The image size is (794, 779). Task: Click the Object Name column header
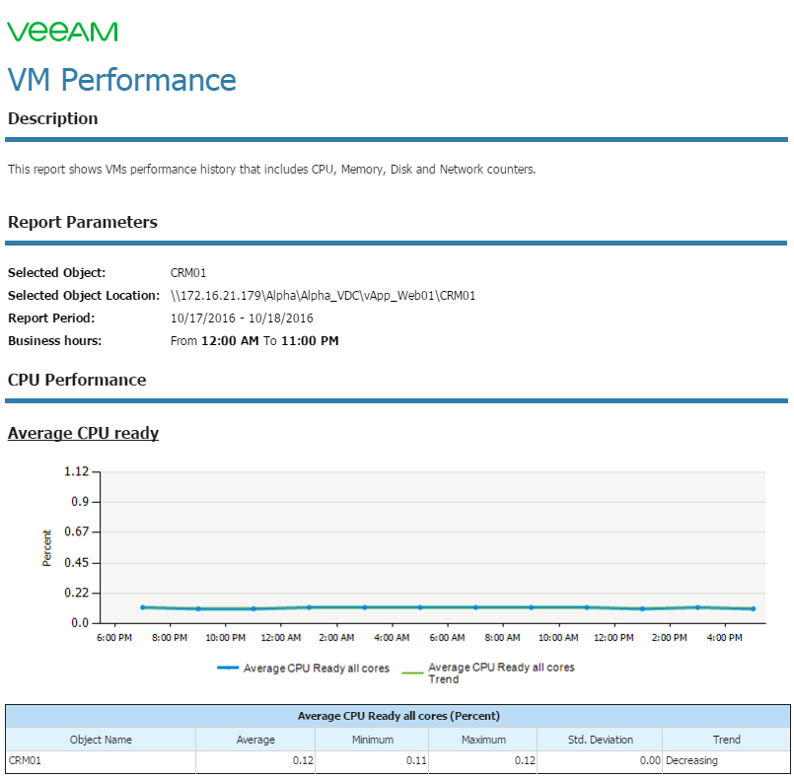point(101,740)
